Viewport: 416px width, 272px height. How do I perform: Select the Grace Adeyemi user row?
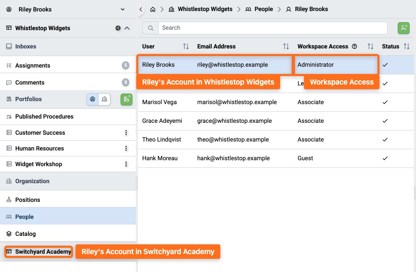pos(276,121)
